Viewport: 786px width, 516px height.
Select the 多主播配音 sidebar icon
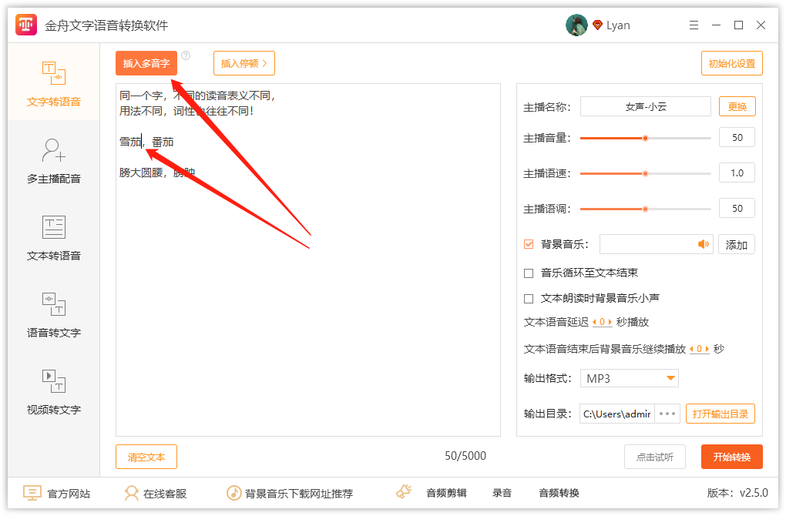point(53,162)
